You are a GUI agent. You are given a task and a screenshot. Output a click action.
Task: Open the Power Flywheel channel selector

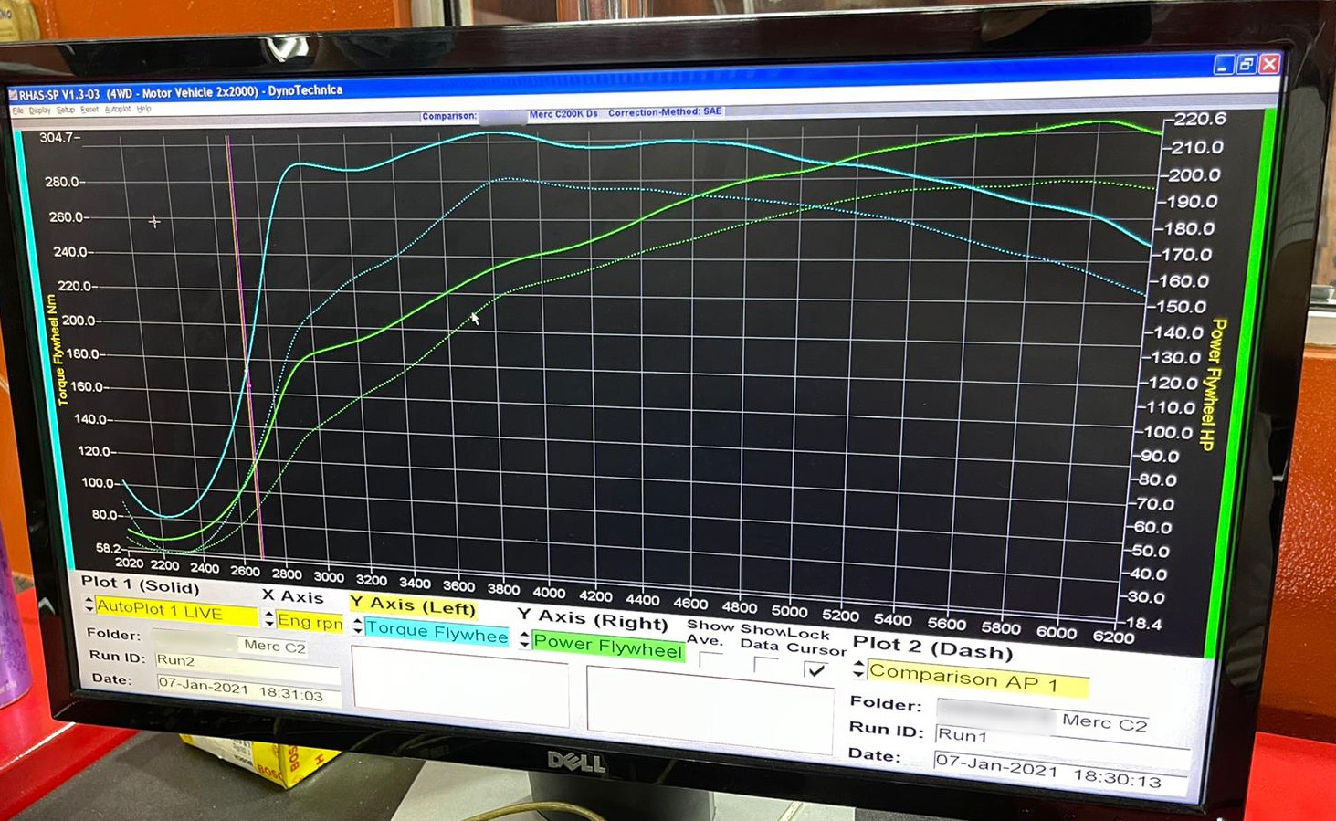point(607,646)
